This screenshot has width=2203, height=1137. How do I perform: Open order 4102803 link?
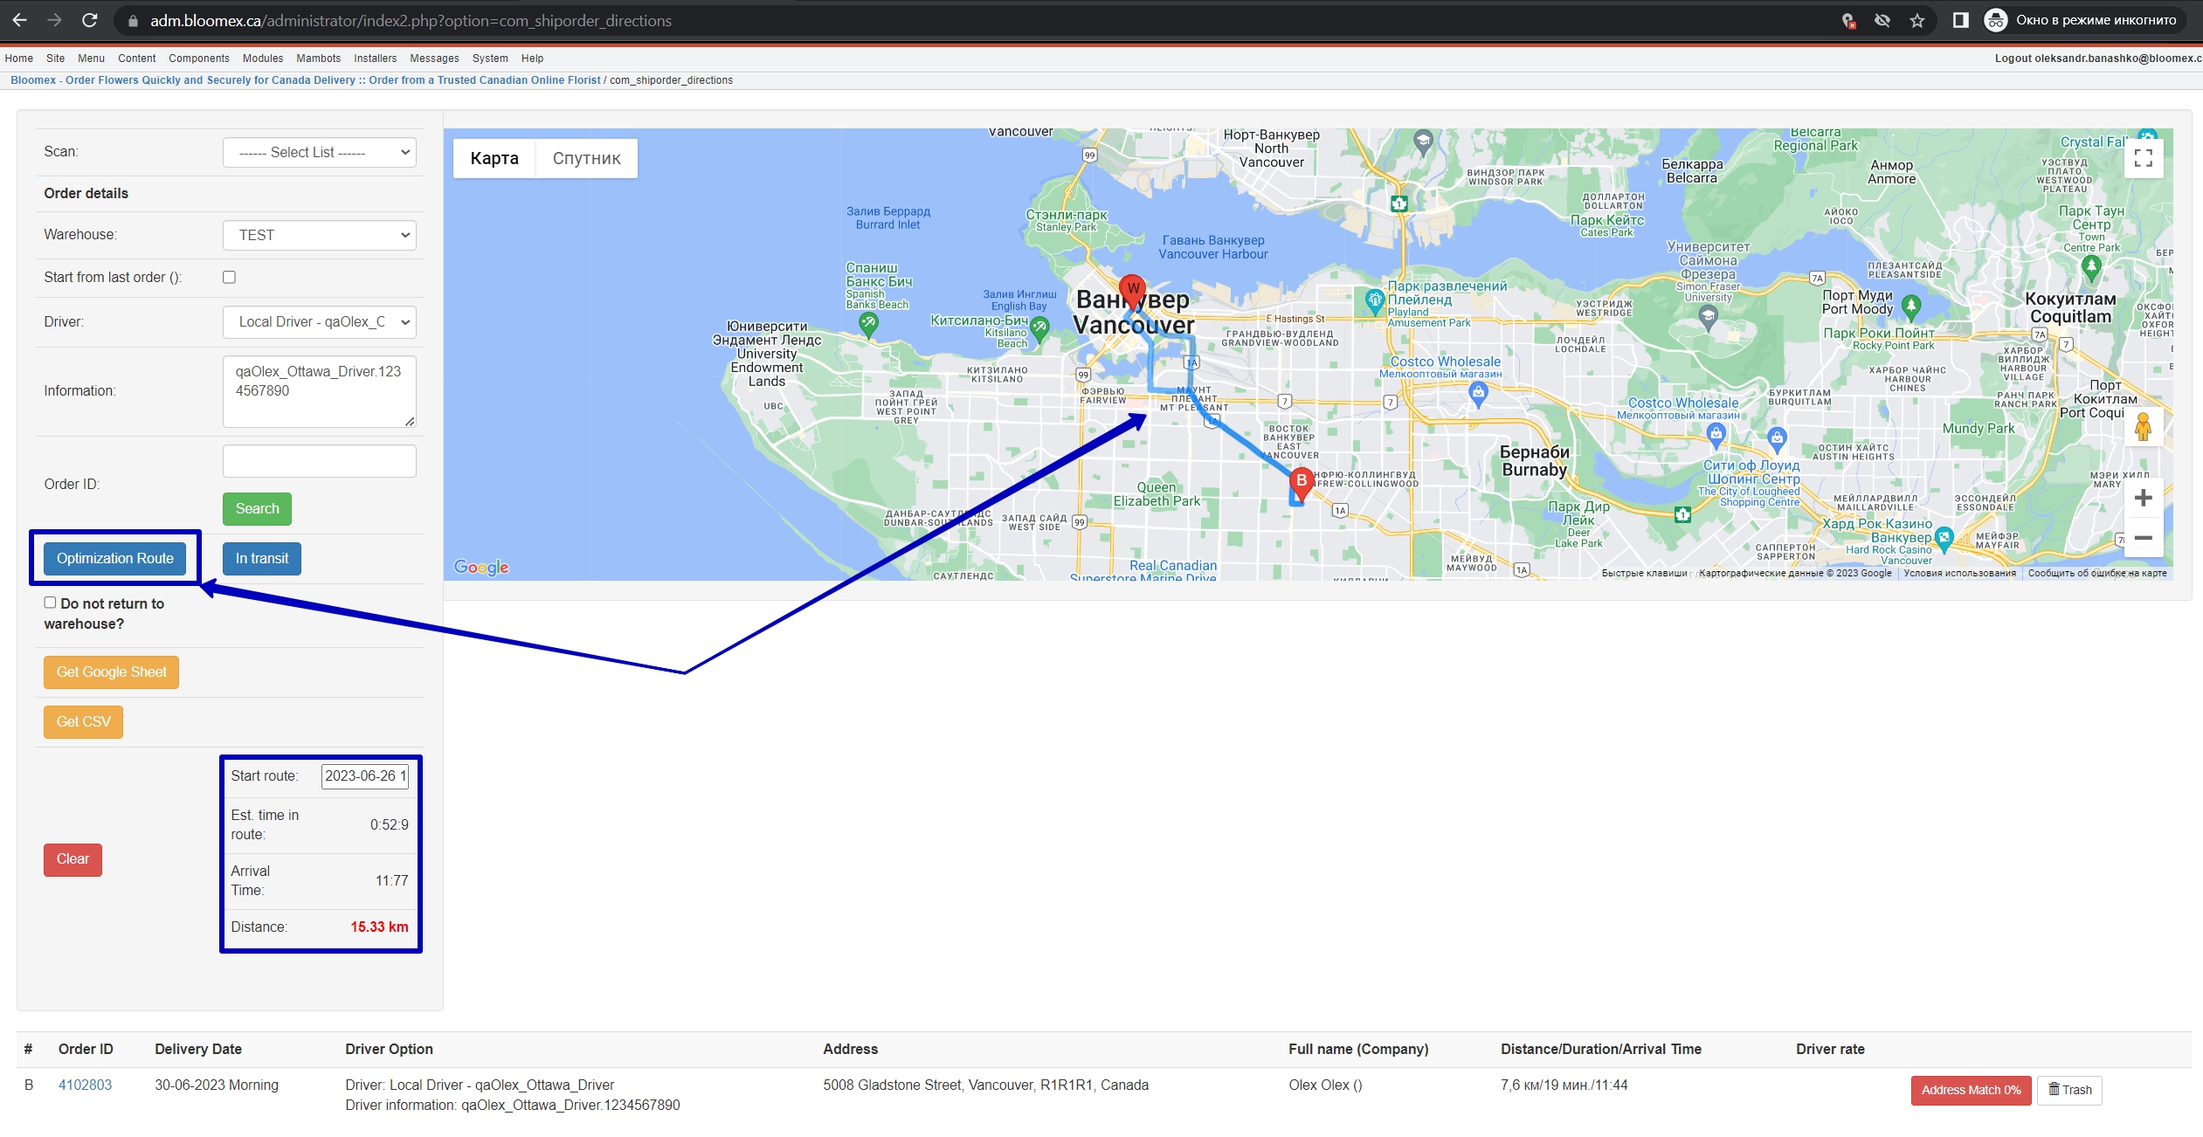[x=85, y=1085]
